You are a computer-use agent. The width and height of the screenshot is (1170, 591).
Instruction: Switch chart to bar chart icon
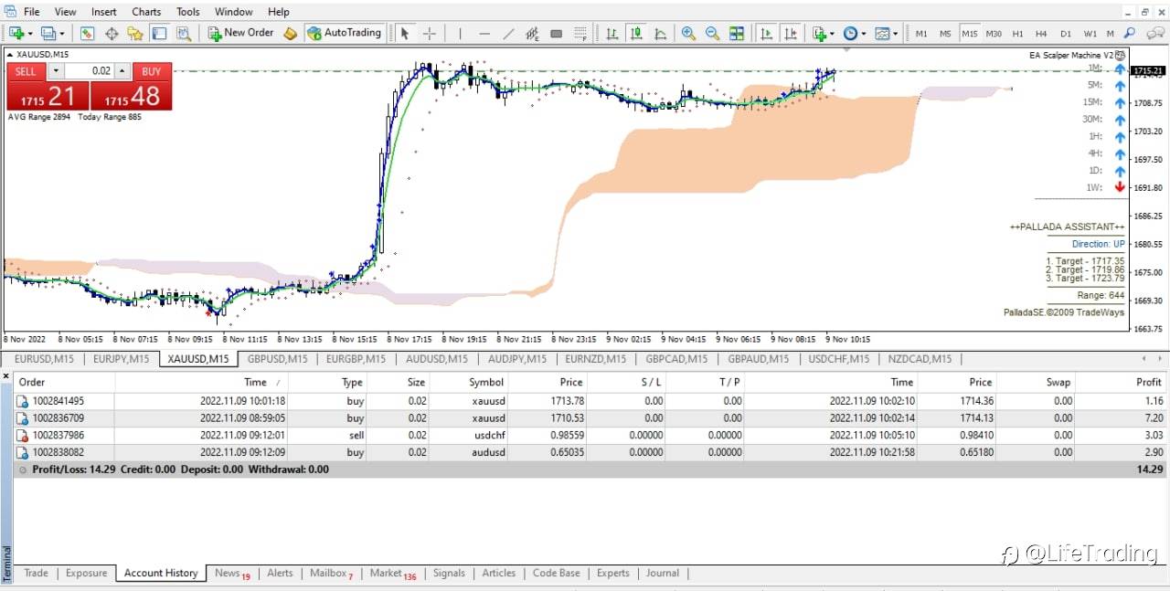612,33
